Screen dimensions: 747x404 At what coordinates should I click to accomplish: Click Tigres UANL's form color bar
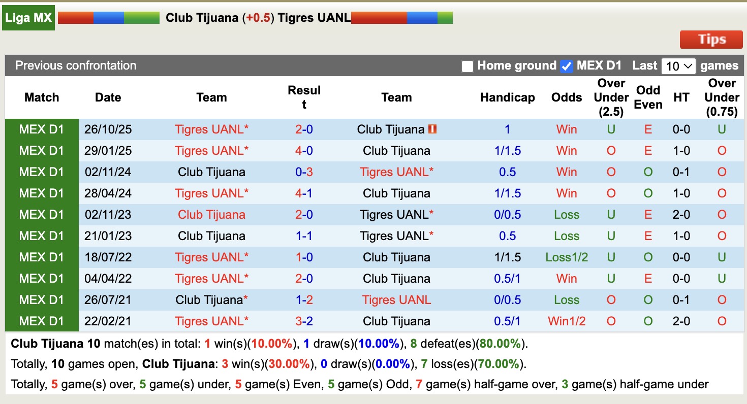[x=401, y=17]
